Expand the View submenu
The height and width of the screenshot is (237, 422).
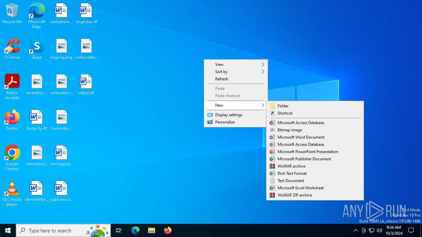[236, 65]
